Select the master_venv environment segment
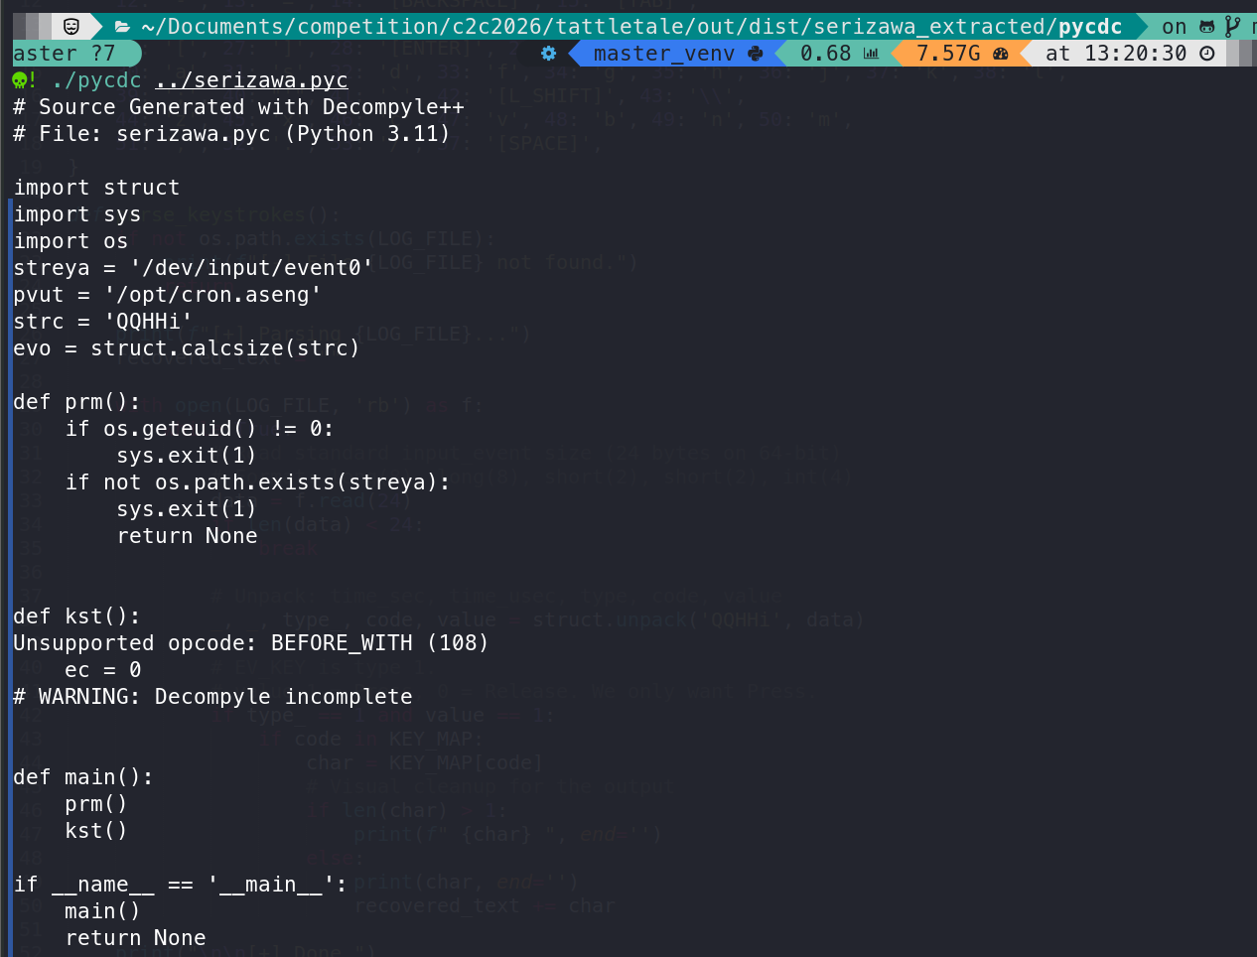1257x957 pixels. tap(663, 54)
